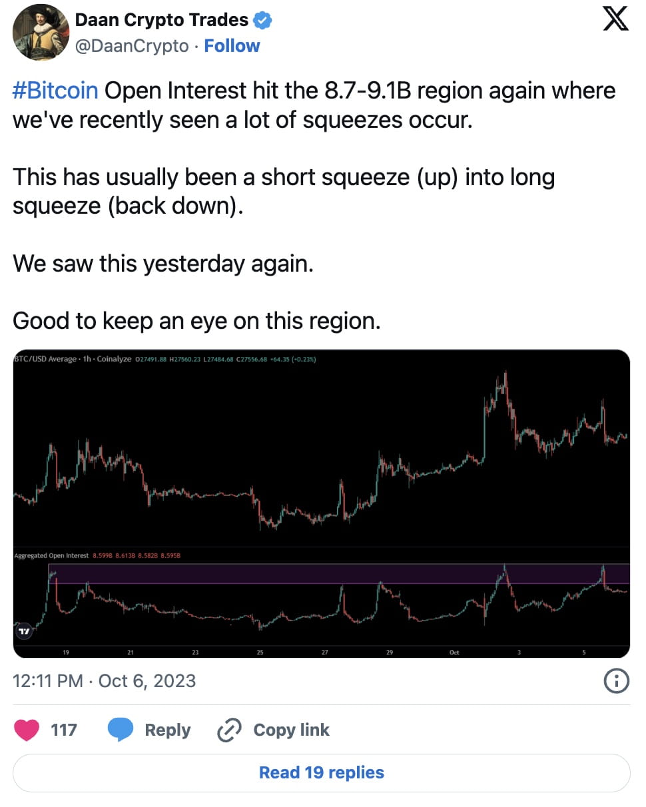
Task: Click the Copy link chain icon
Action: 228,730
